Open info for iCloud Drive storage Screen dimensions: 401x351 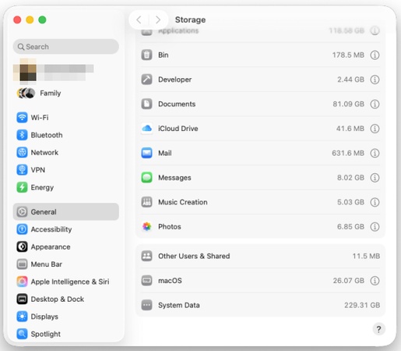pyautogui.click(x=375, y=129)
